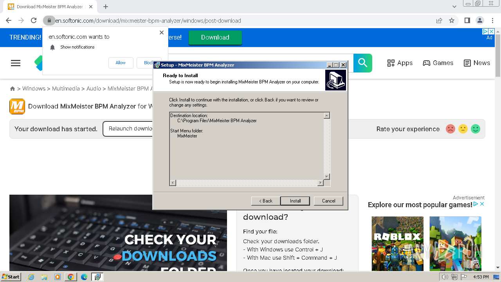501x282 pixels.
Task: Click the site info lock icon
Action: (49, 20)
